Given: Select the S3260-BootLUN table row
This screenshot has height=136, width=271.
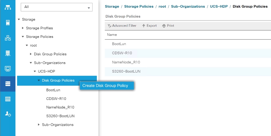Looking at the screenshot, I should click(126, 71).
